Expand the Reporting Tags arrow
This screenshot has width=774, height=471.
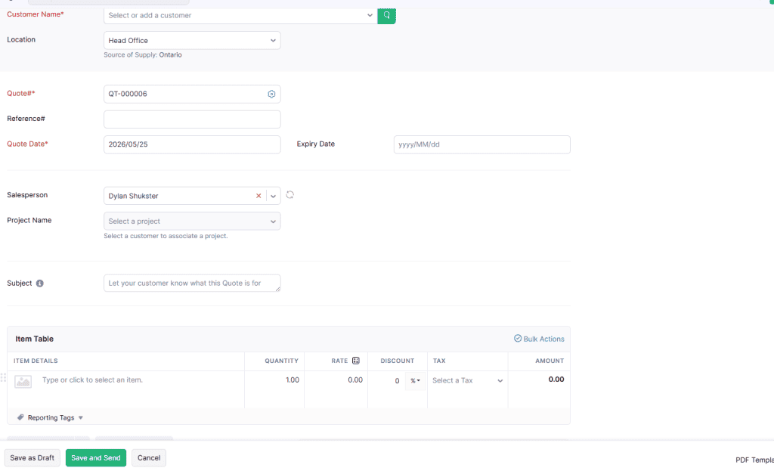click(x=81, y=418)
